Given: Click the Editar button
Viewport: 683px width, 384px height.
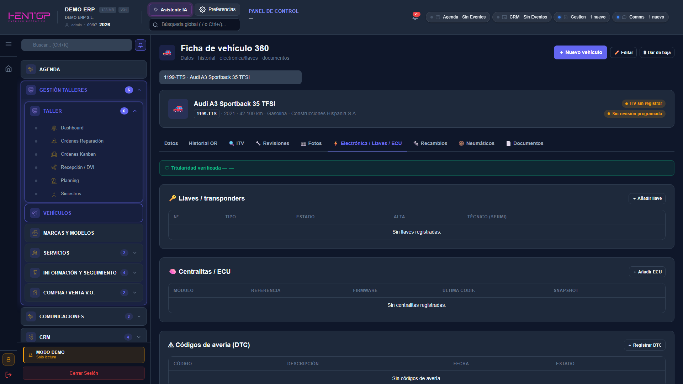Looking at the screenshot, I should [623, 53].
